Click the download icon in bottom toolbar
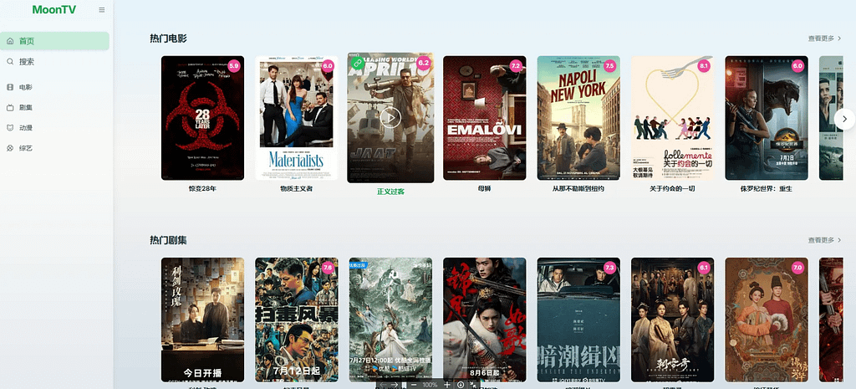856x389 pixels. pos(461,385)
